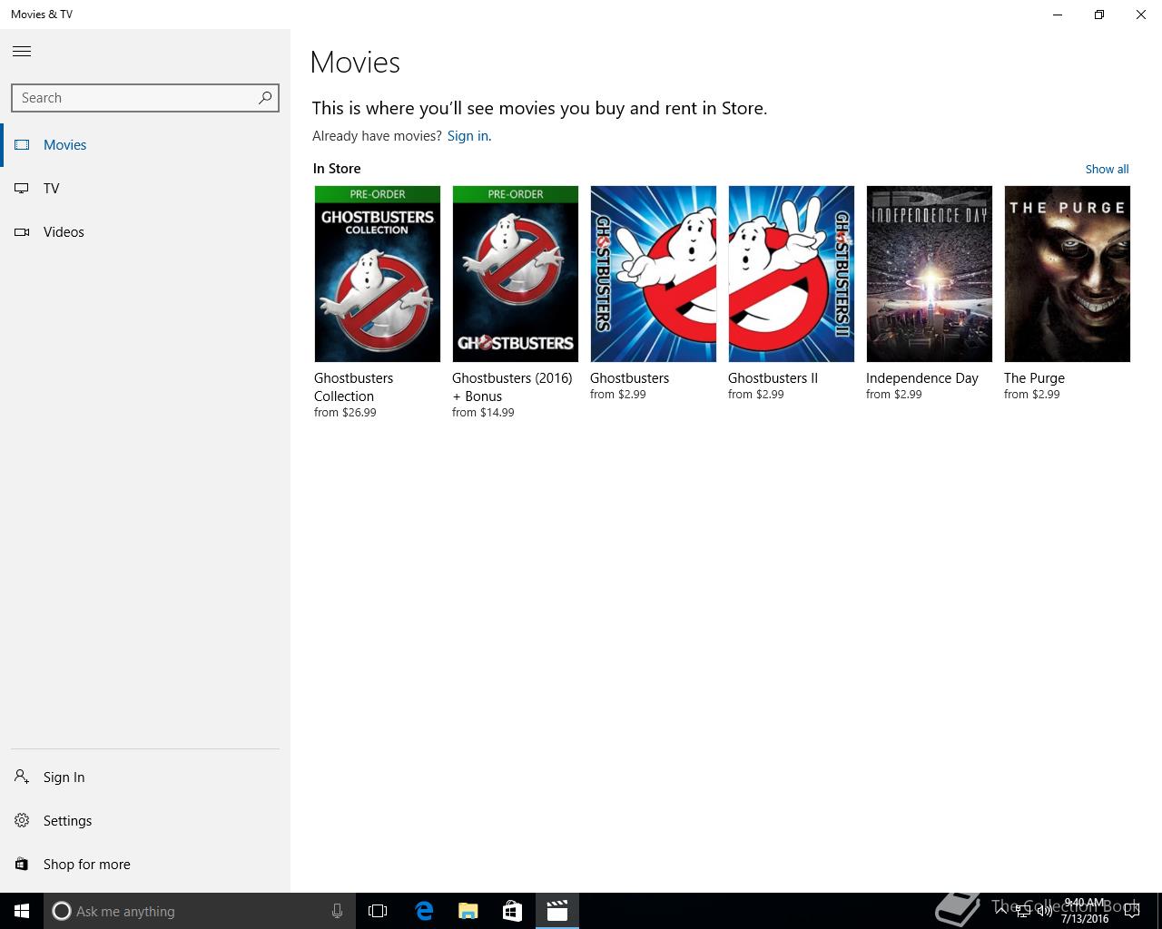Click 'The Purge' title text
The height and width of the screenshot is (929, 1162).
point(1034,378)
